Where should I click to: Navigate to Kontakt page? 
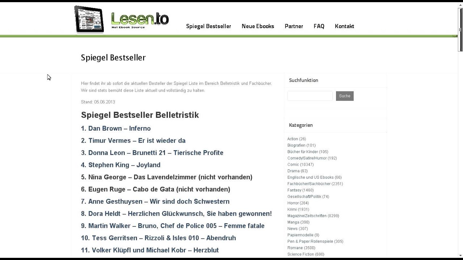coord(344,26)
